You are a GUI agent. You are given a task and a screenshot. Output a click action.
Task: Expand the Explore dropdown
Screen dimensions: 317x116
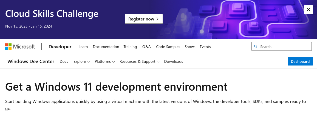click(82, 61)
